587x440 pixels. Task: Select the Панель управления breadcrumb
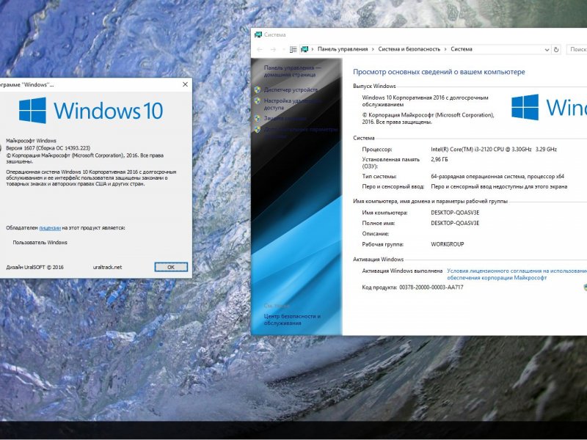343,49
